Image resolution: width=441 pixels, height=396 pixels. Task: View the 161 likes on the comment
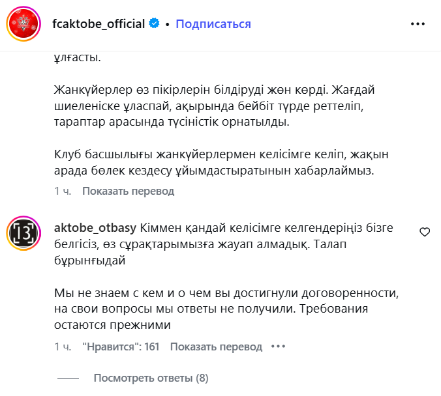pyautogui.click(x=121, y=347)
